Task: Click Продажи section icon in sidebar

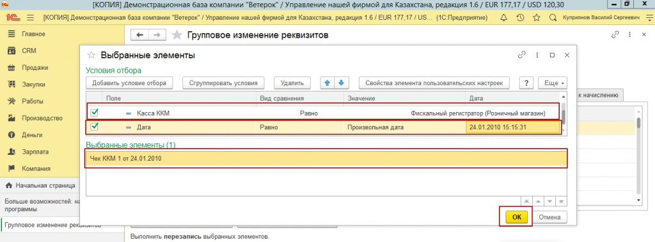Action: pos(12,67)
